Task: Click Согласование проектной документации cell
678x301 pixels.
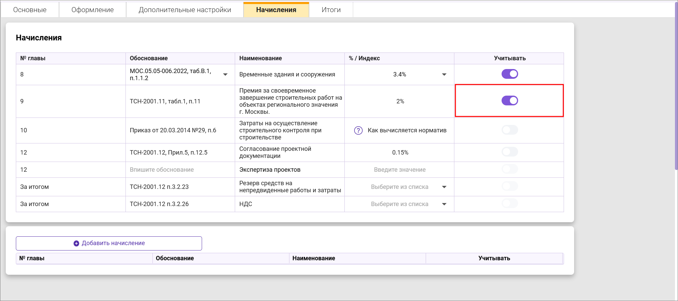Action: point(290,153)
